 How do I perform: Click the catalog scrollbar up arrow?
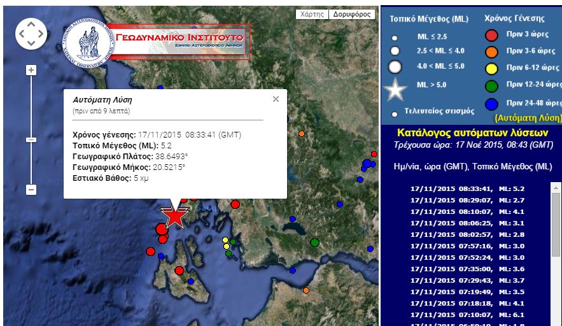[x=556, y=188]
